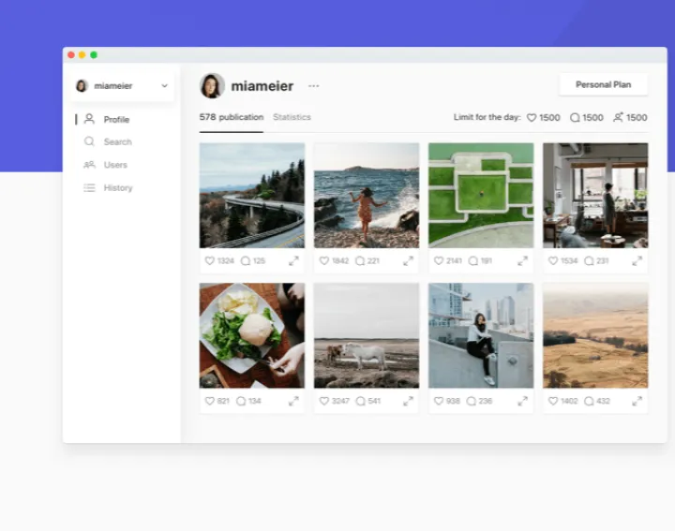Click the Personal Plan button
The image size is (675, 531).
coord(603,84)
